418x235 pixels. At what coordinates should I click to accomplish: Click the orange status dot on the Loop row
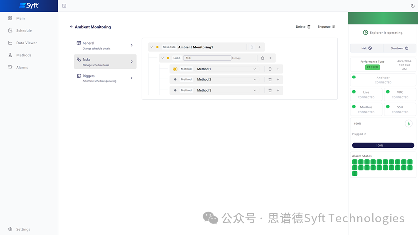pos(168,58)
